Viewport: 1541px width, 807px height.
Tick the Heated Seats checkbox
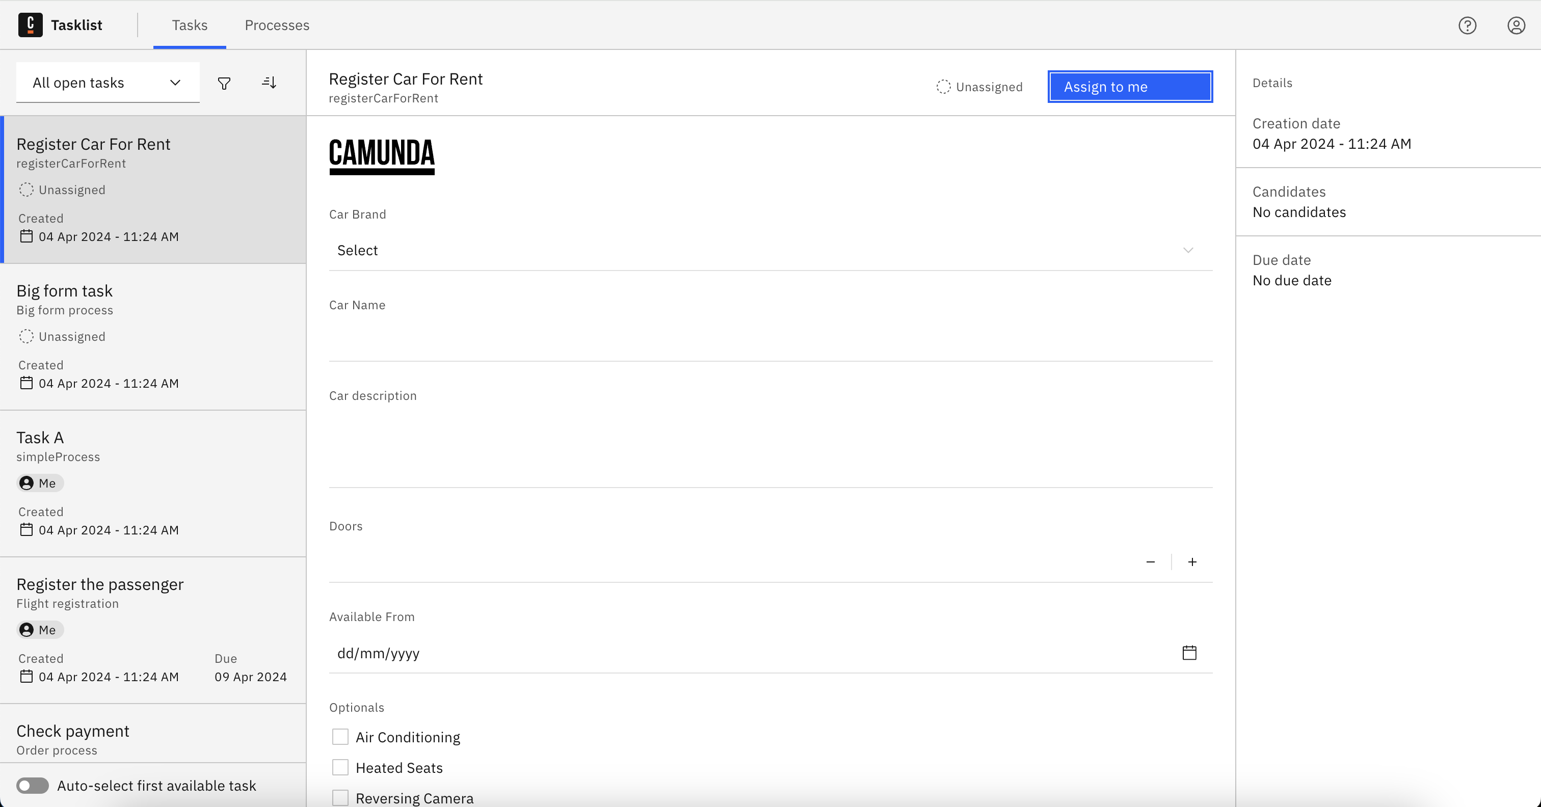pos(340,768)
